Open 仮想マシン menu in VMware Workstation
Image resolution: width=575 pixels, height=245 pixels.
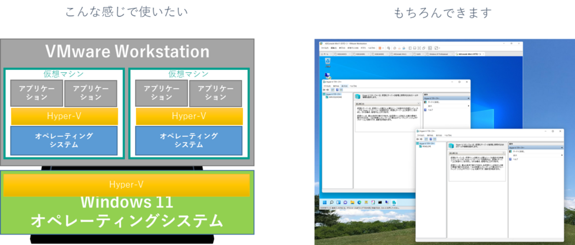tap(353, 48)
